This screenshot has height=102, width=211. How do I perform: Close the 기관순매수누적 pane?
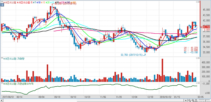tap(199, 83)
